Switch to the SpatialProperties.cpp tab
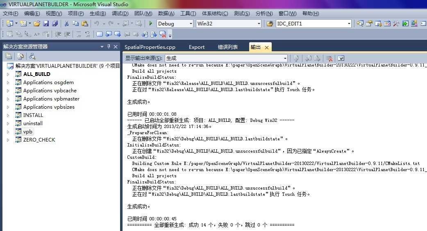The height and width of the screenshot is (231, 427). pyautogui.click(x=150, y=47)
